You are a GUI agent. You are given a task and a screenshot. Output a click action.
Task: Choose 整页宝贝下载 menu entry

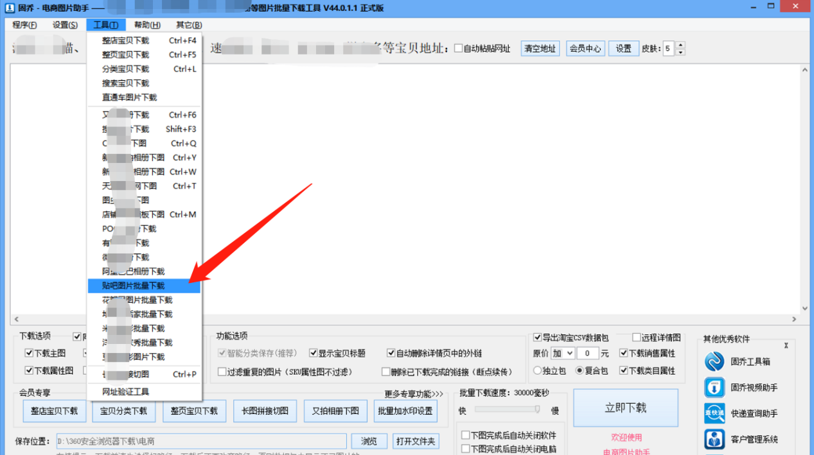145,55
